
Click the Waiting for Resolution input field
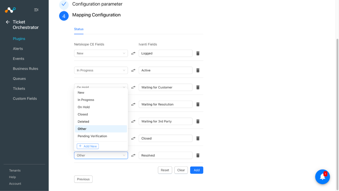point(166,104)
